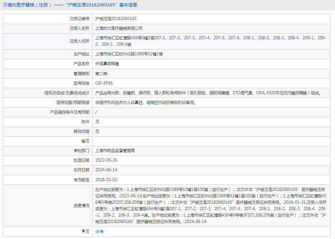Select the 产品名称 label
This screenshot has width=335, height=239.
tap(81, 64)
